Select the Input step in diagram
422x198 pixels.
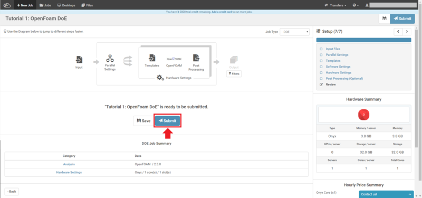point(79,62)
